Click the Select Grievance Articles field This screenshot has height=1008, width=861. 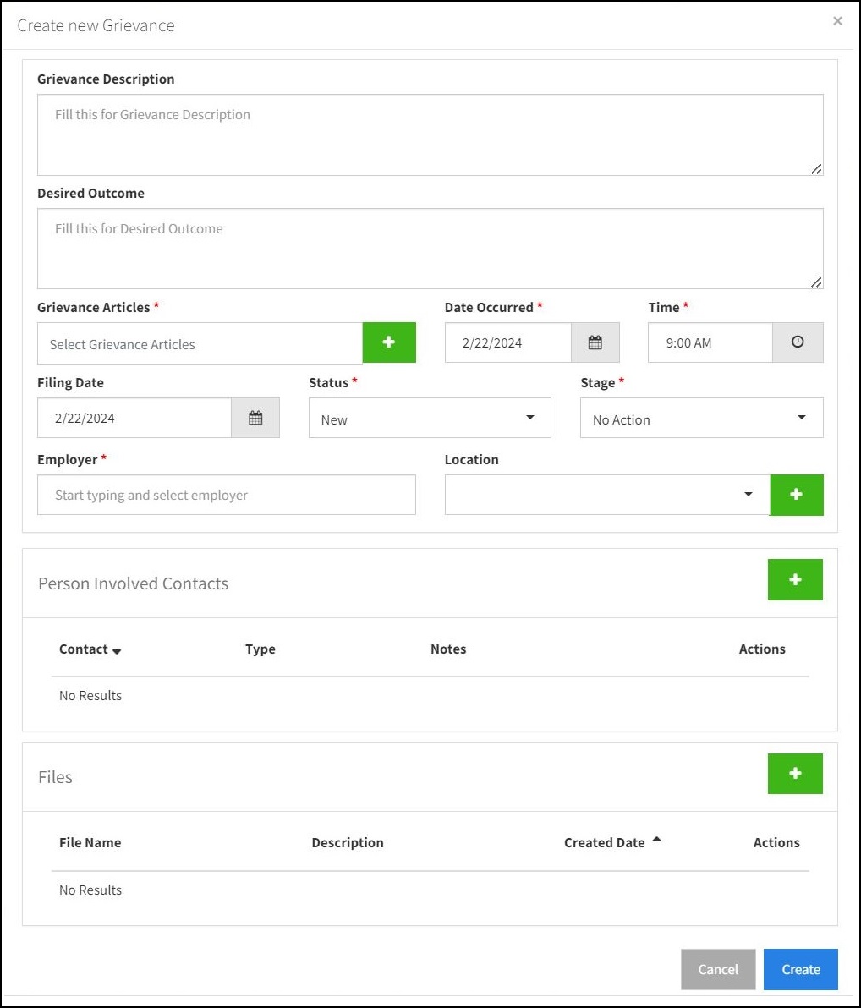tap(200, 344)
